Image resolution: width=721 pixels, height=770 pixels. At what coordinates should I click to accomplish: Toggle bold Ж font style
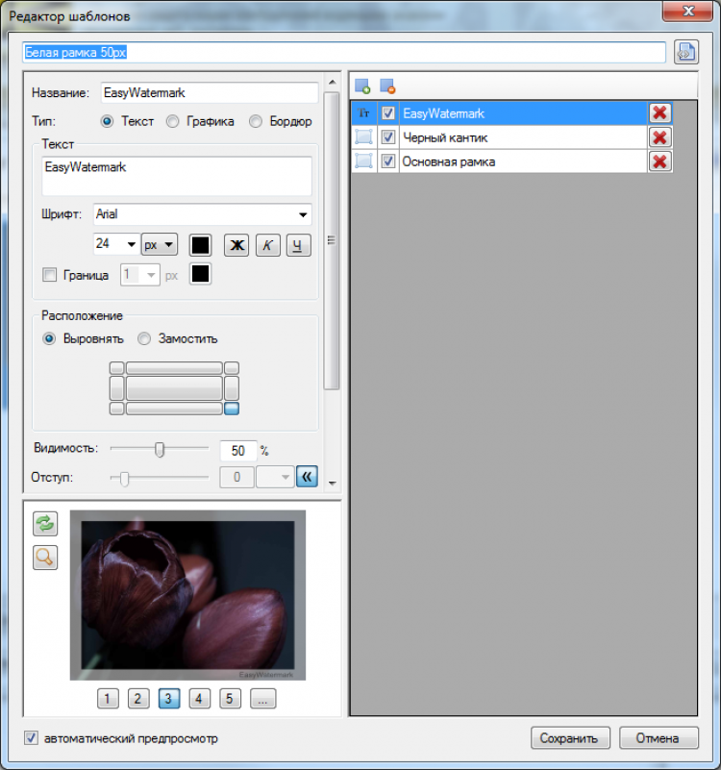click(x=236, y=245)
